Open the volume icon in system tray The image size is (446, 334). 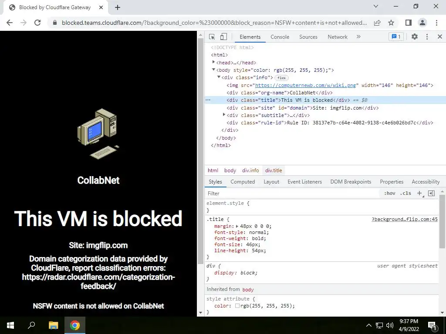[x=390, y=325]
